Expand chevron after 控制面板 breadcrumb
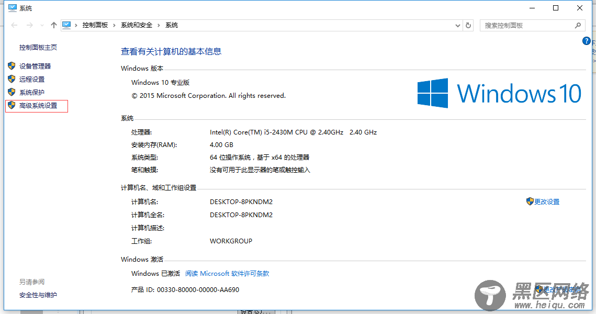 pyautogui.click(x=114, y=25)
